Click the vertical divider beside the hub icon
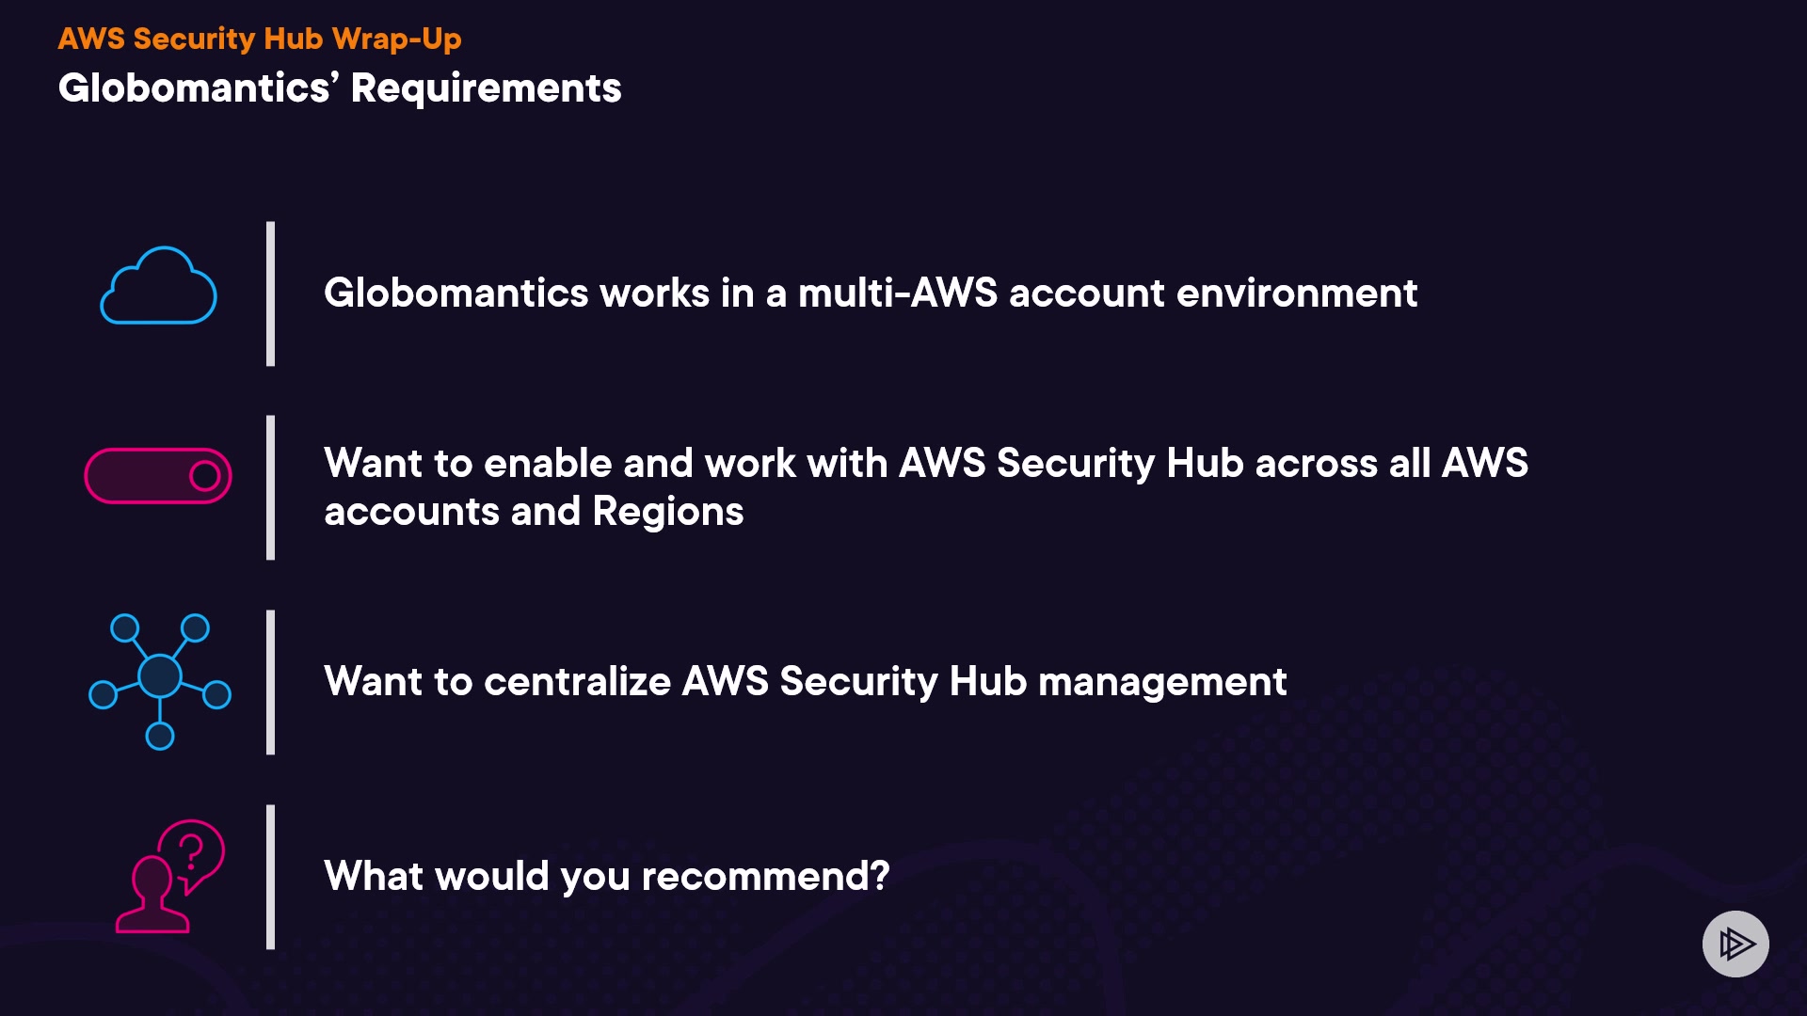1807x1016 pixels. [271, 682]
